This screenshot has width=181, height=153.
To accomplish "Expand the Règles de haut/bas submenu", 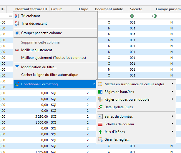I will coord(135,92).
